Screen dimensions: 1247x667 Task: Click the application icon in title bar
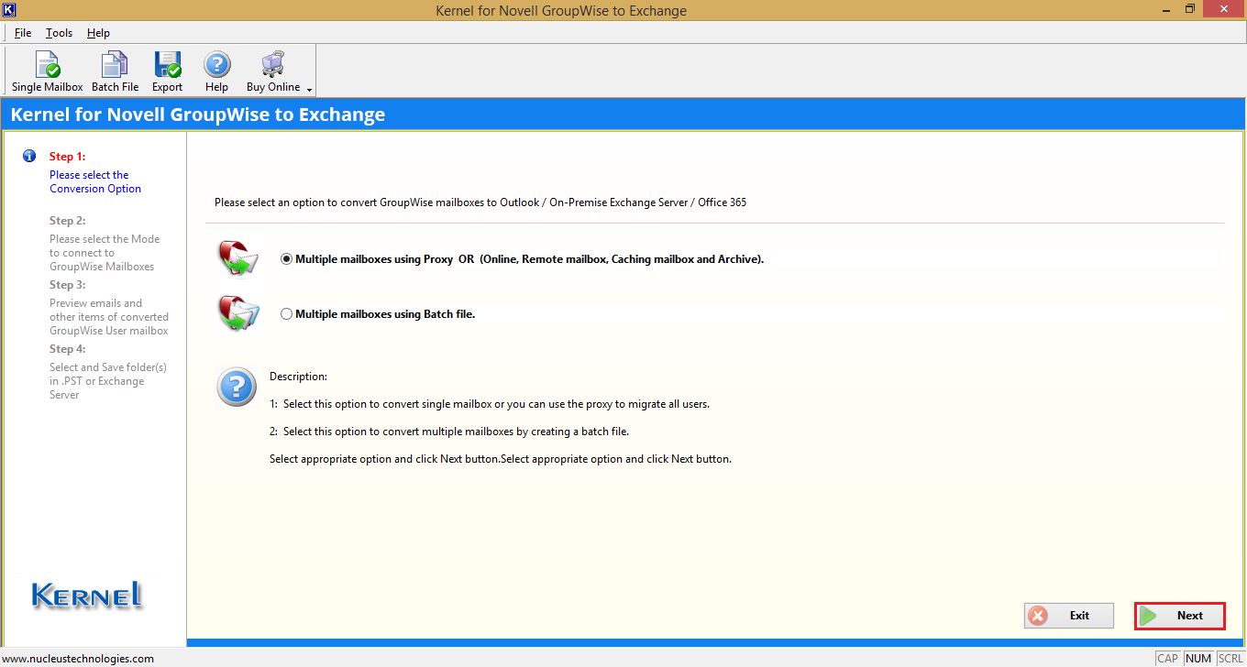9,10
